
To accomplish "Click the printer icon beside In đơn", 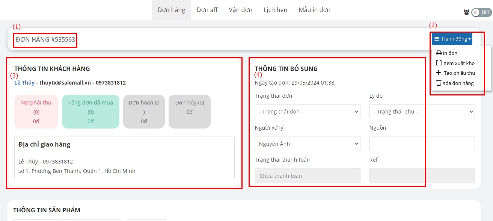I will tap(439, 53).
